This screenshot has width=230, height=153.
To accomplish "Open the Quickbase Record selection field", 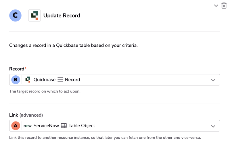I will coord(114,80).
